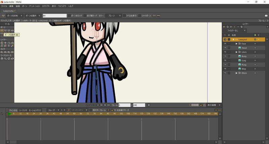Jump to the end of animation
269x144 pixels.
pos(109,105)
